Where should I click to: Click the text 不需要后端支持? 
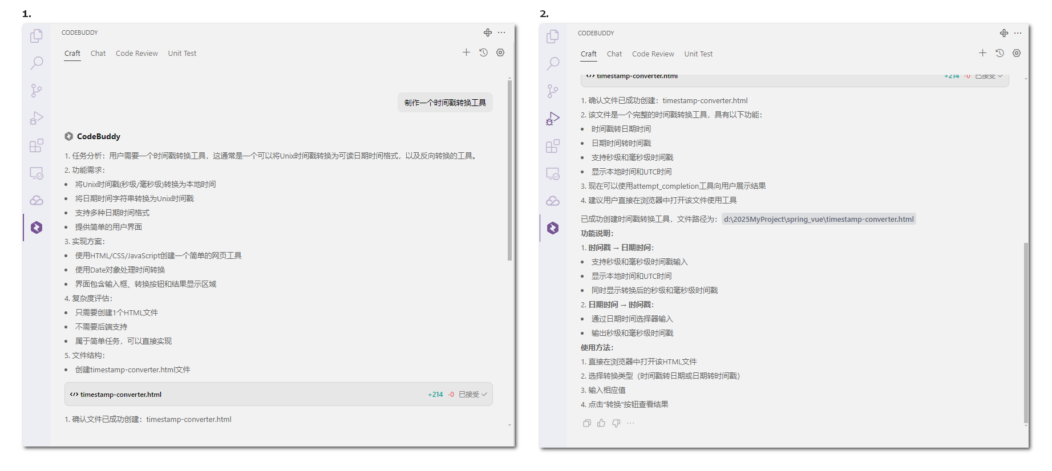point(101,327)
